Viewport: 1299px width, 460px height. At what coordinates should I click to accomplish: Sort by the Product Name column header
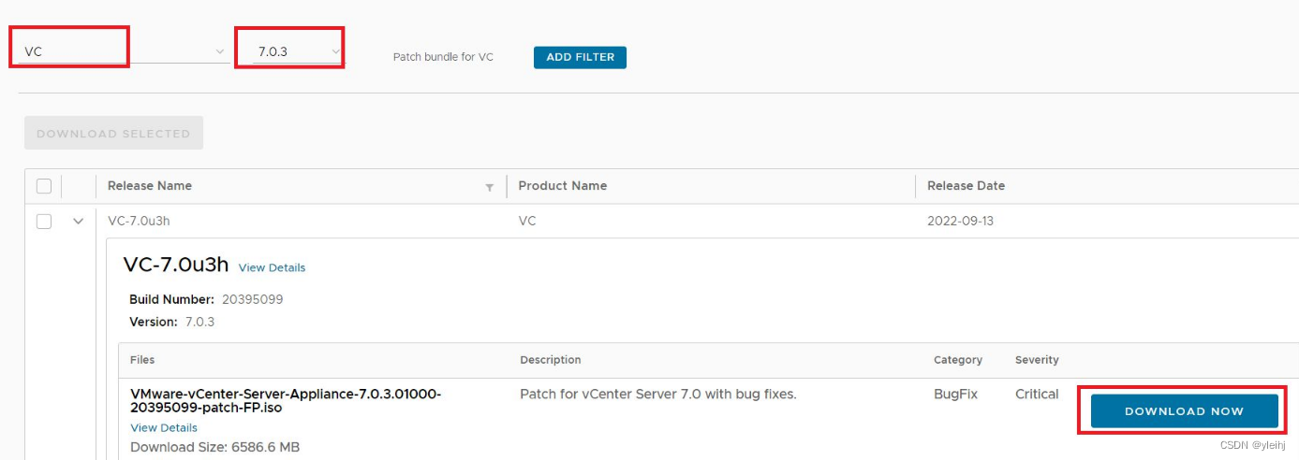pos(562,186)
